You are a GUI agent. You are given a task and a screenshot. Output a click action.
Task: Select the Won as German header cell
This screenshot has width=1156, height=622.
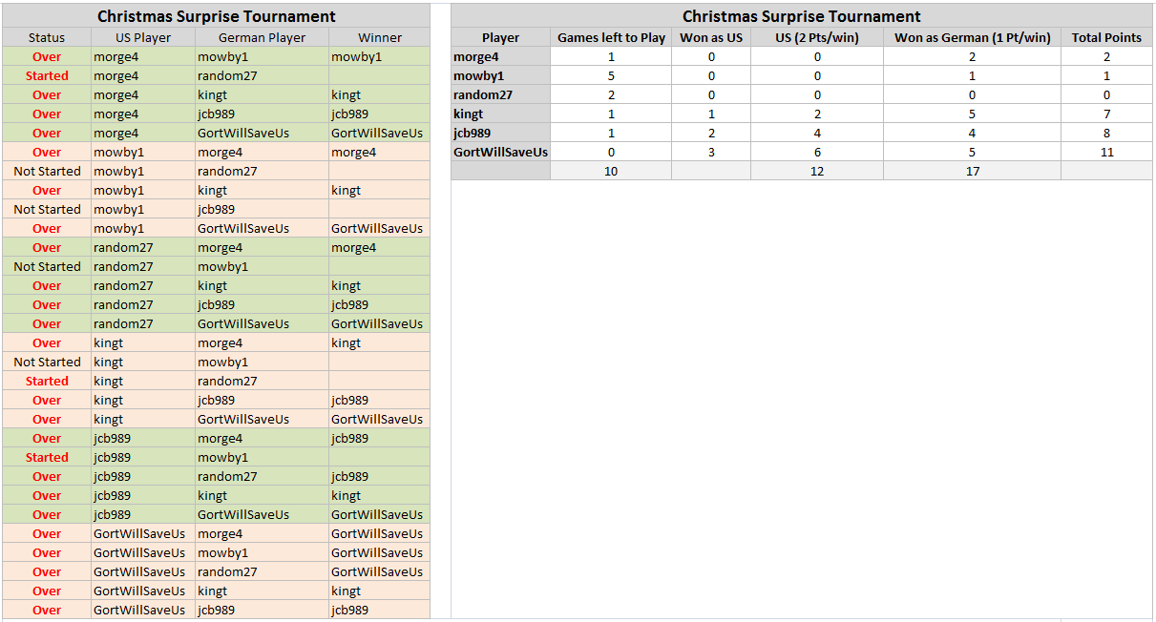click(972, 37)
